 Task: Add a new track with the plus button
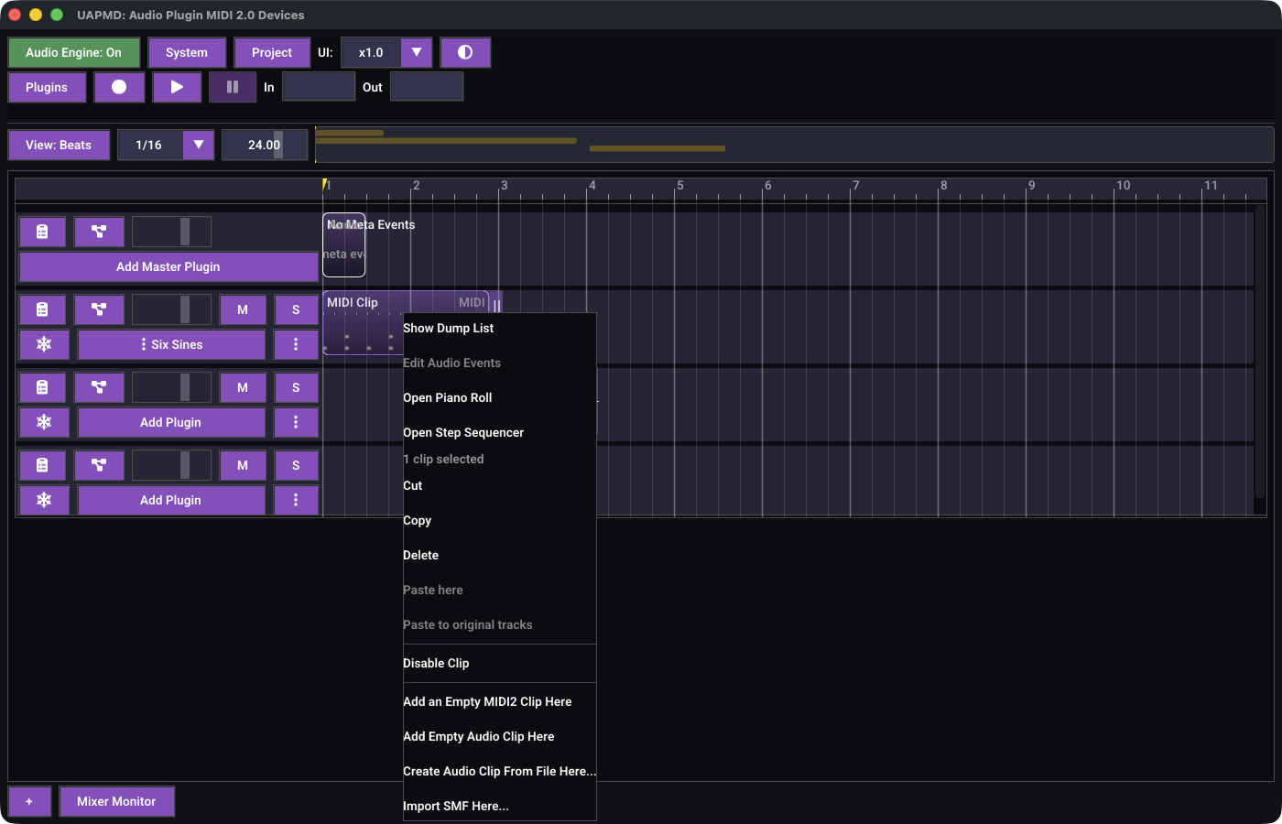pyautogui.click(x=29, y=801)
